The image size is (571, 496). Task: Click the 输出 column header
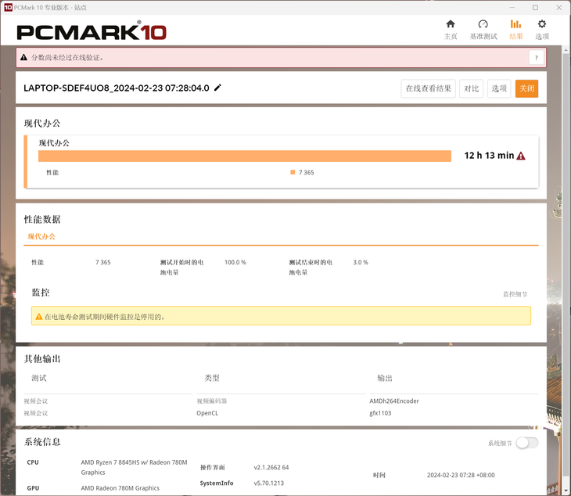385,378
